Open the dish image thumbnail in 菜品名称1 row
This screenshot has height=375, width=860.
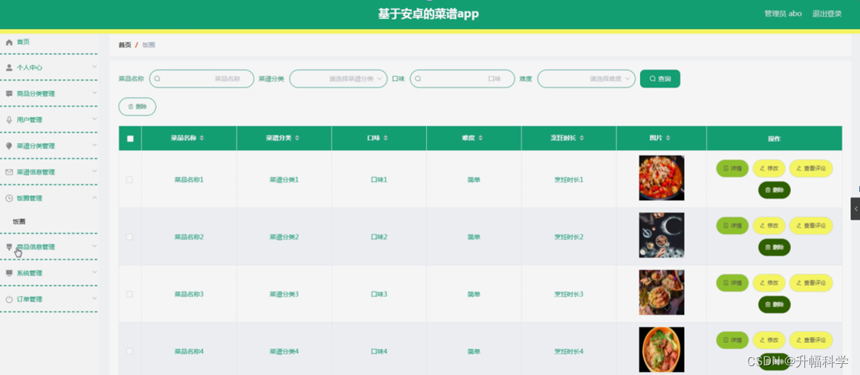tap(662, 178)
